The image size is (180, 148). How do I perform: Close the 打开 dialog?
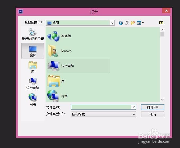tap(166, 11)
